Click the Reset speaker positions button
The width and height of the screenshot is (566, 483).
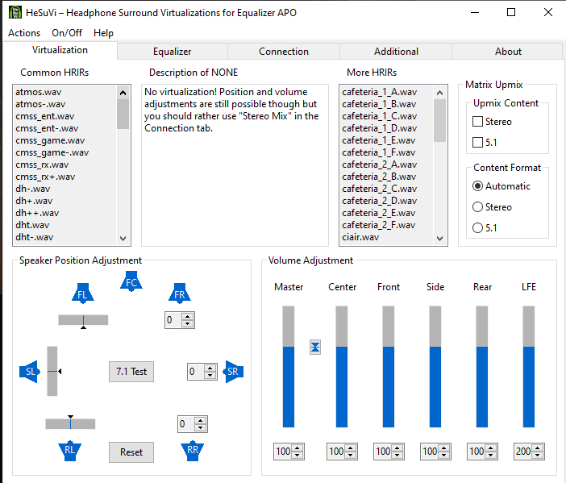coord(131,452)
